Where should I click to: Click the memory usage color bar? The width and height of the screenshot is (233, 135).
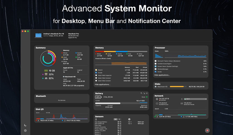click(121, 52)
